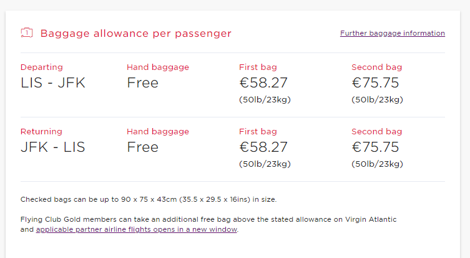Click Free under returning Hand baggage
The width and height of the screenshot is (470, 258).
(142, 147)
